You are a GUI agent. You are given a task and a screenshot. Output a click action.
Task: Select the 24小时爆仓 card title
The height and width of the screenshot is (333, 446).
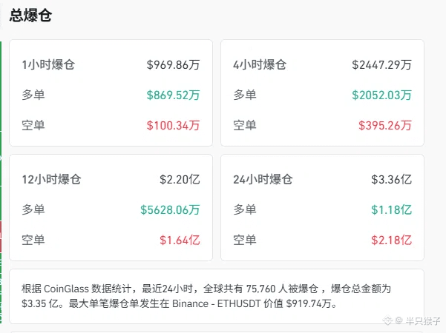pyautogui.click(x=263, y=179)
